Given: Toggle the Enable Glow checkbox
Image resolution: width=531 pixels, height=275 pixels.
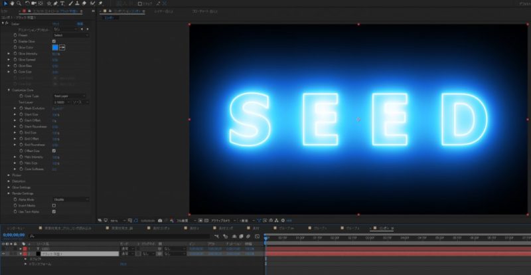Looking at the screenshot, I should tap(54, 41).
